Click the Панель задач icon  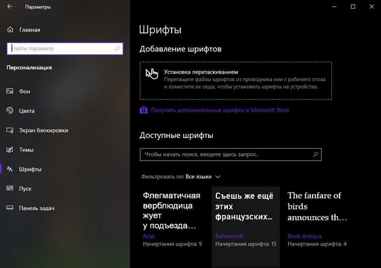[10, 208]
